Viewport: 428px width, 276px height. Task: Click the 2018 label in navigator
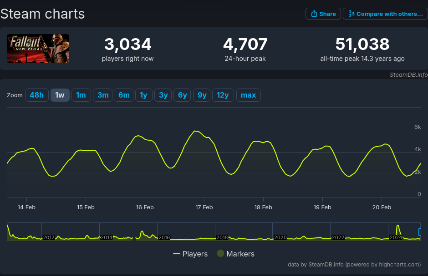222,237
